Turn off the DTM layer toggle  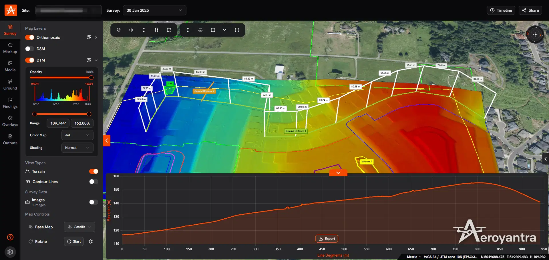[x=30, y=60]
